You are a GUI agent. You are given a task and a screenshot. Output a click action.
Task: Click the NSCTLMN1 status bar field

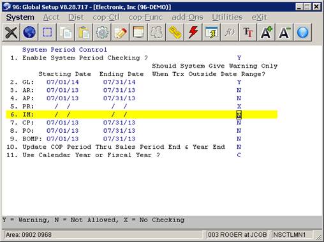click(292, 235)
